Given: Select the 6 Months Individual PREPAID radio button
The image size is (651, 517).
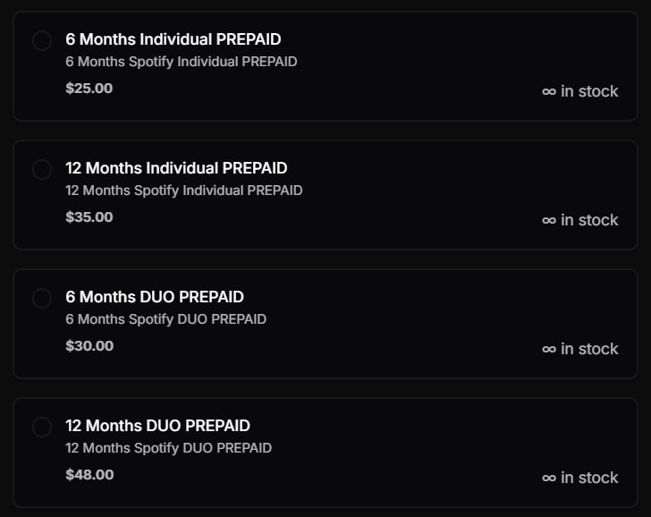Looking at the screenshot, I should point(42,41).
